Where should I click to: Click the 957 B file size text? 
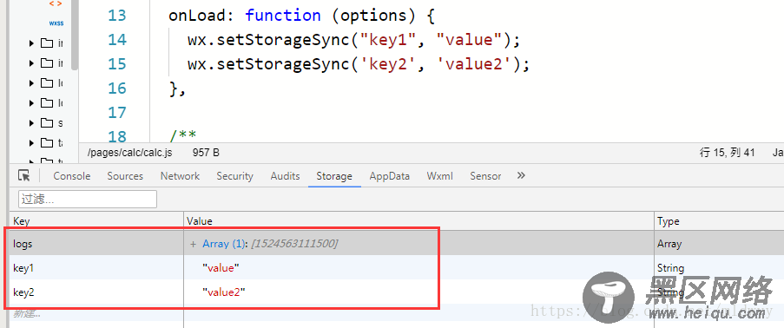[x=206, y=153]
